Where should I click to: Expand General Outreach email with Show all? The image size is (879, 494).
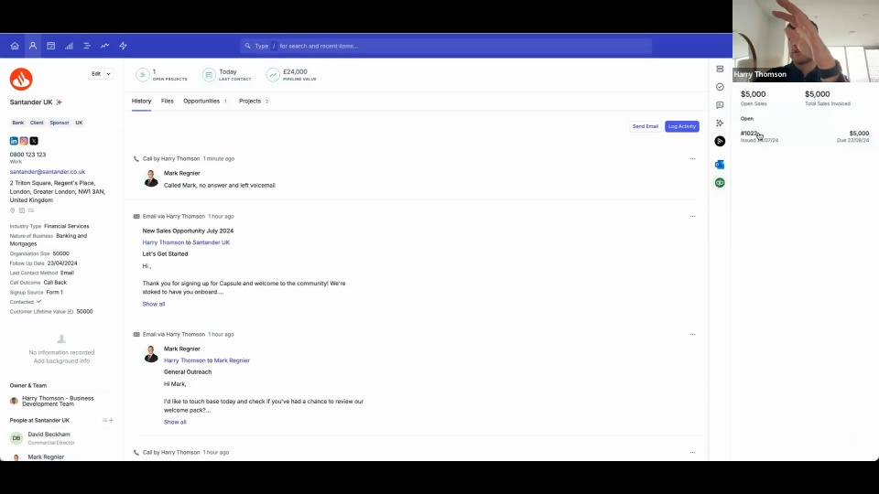(175, 423)
